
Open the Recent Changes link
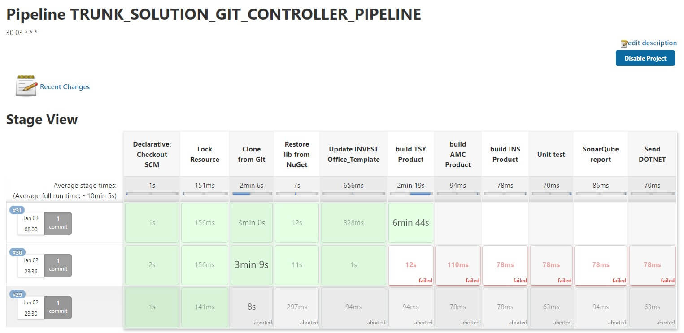click(65, 87)
